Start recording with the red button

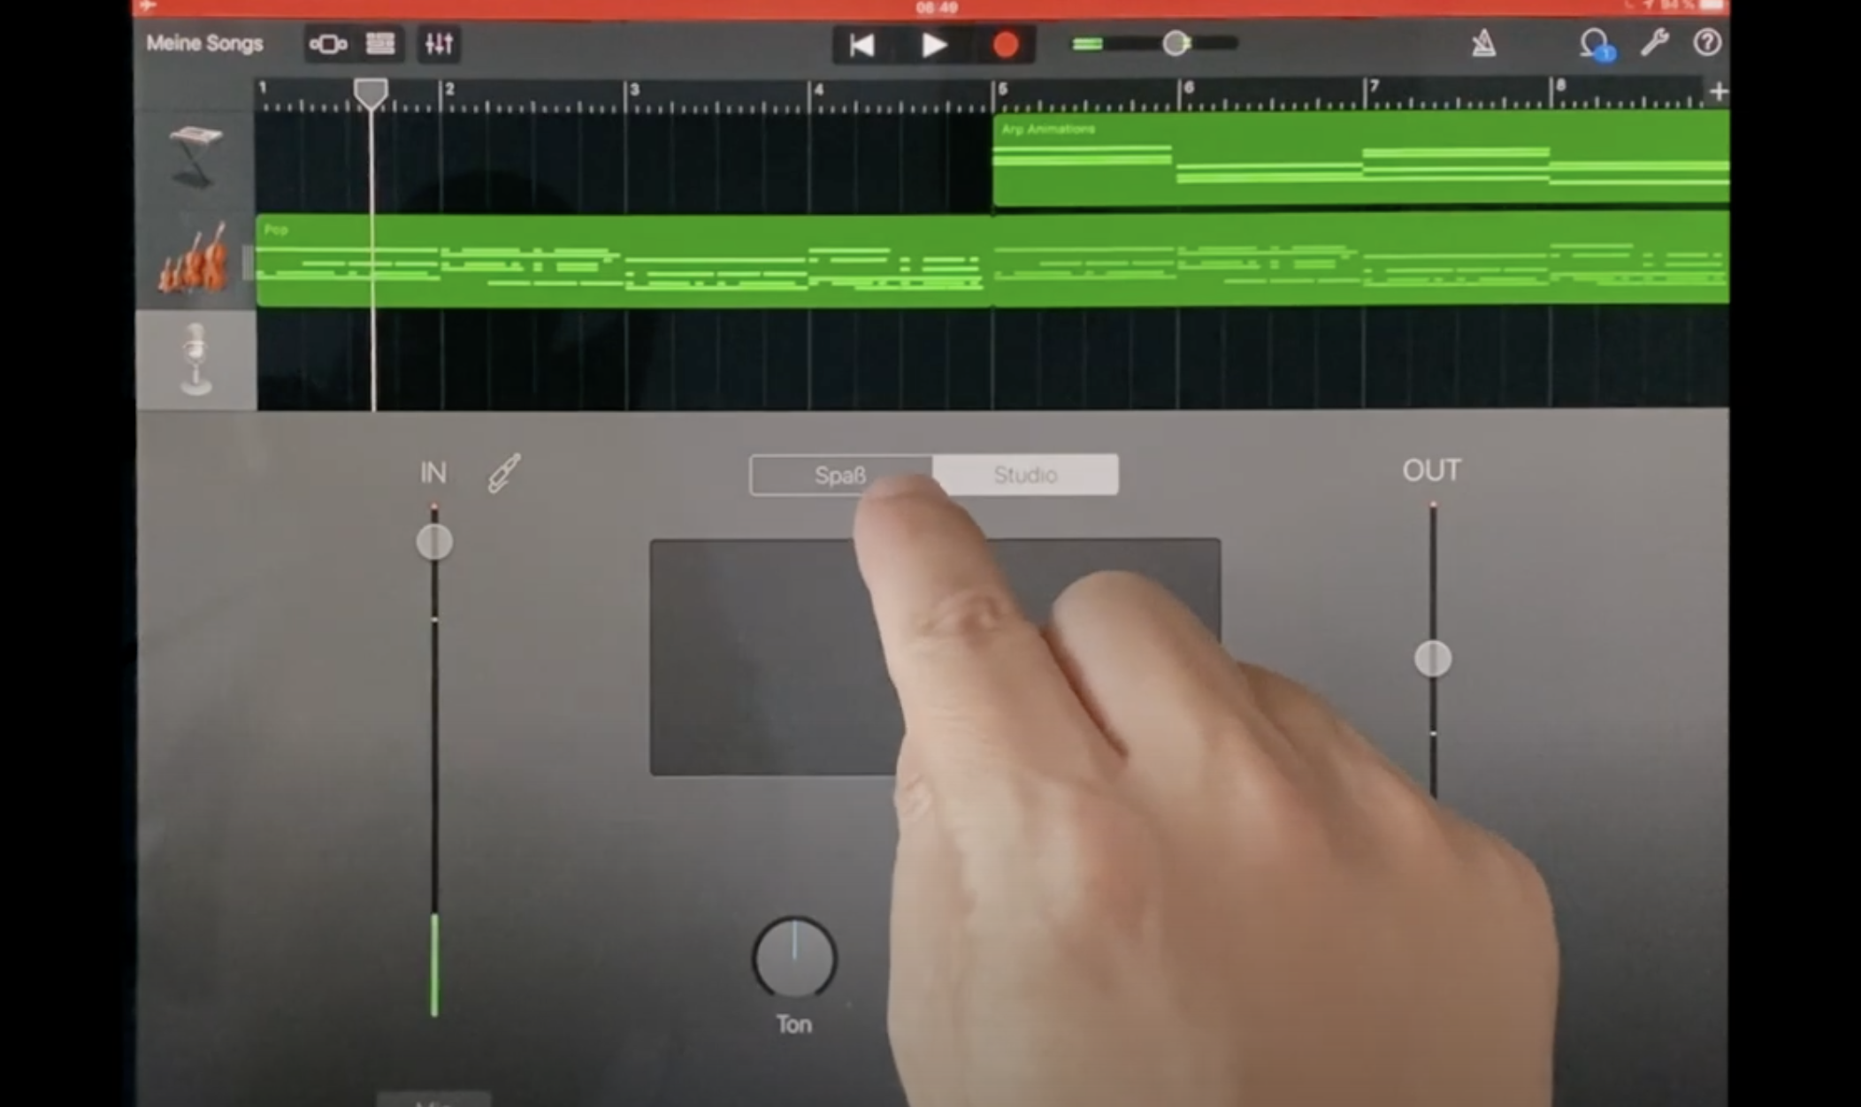coord(1005,45)
